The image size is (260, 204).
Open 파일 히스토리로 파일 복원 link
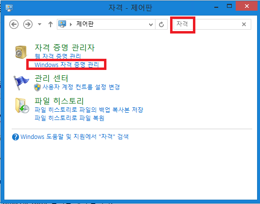pyautogui.click(x=69, y=118)
